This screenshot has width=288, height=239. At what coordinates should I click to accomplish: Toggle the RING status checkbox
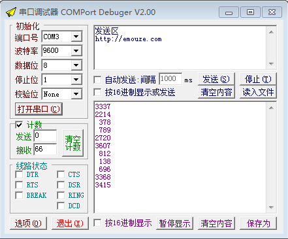pyautogui.click(x=61, y=195)
